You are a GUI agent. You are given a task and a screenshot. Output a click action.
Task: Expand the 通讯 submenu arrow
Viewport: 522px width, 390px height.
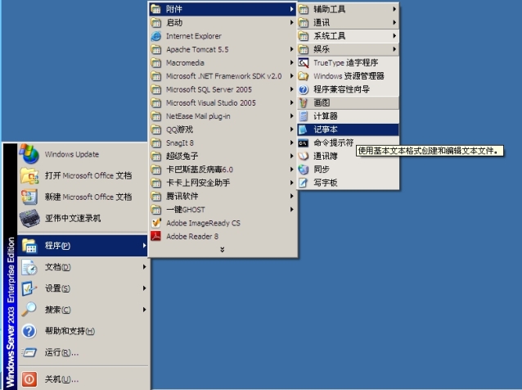[x=394, y=22]
